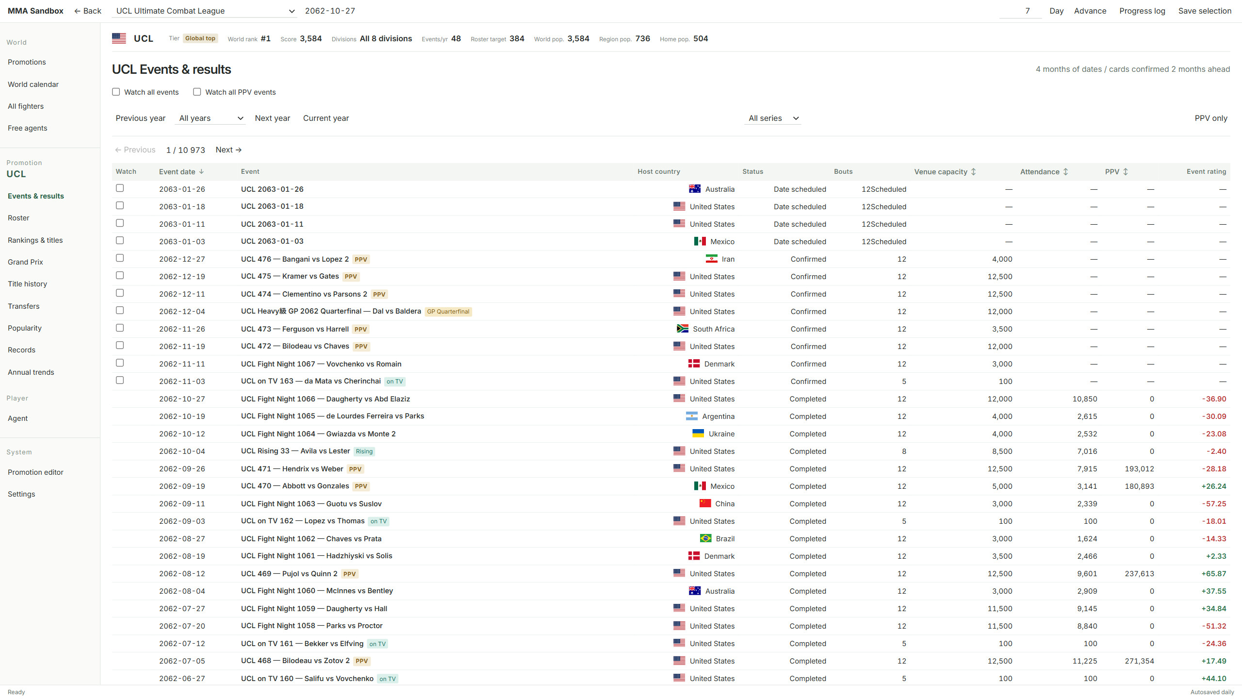Viewport: 1242px width, 699px height.
Task: Click the China flag on Fight Night 1063 row
Action: [x=705, y=503]
